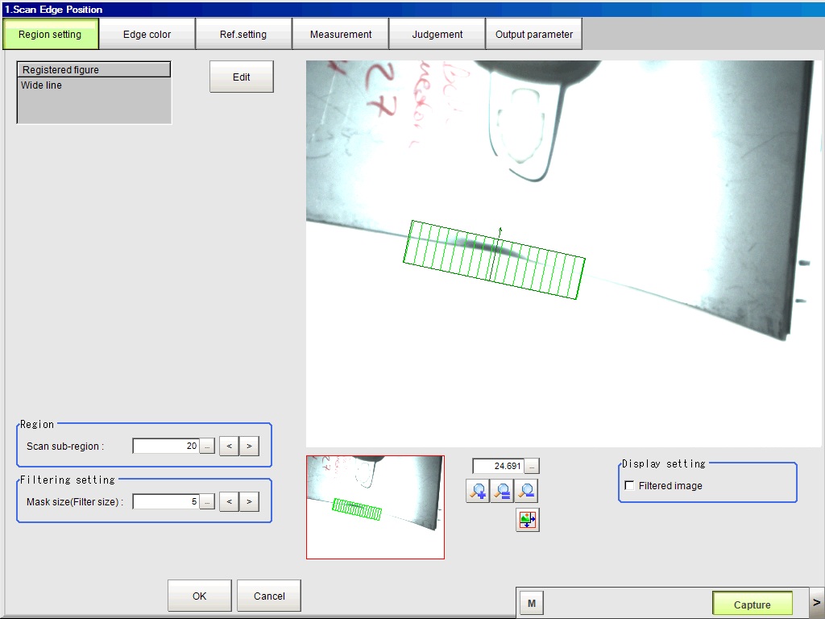The image size is (825, 619).
Task: Click the zoom in magnifier icon
Action: tap(478, 491)
